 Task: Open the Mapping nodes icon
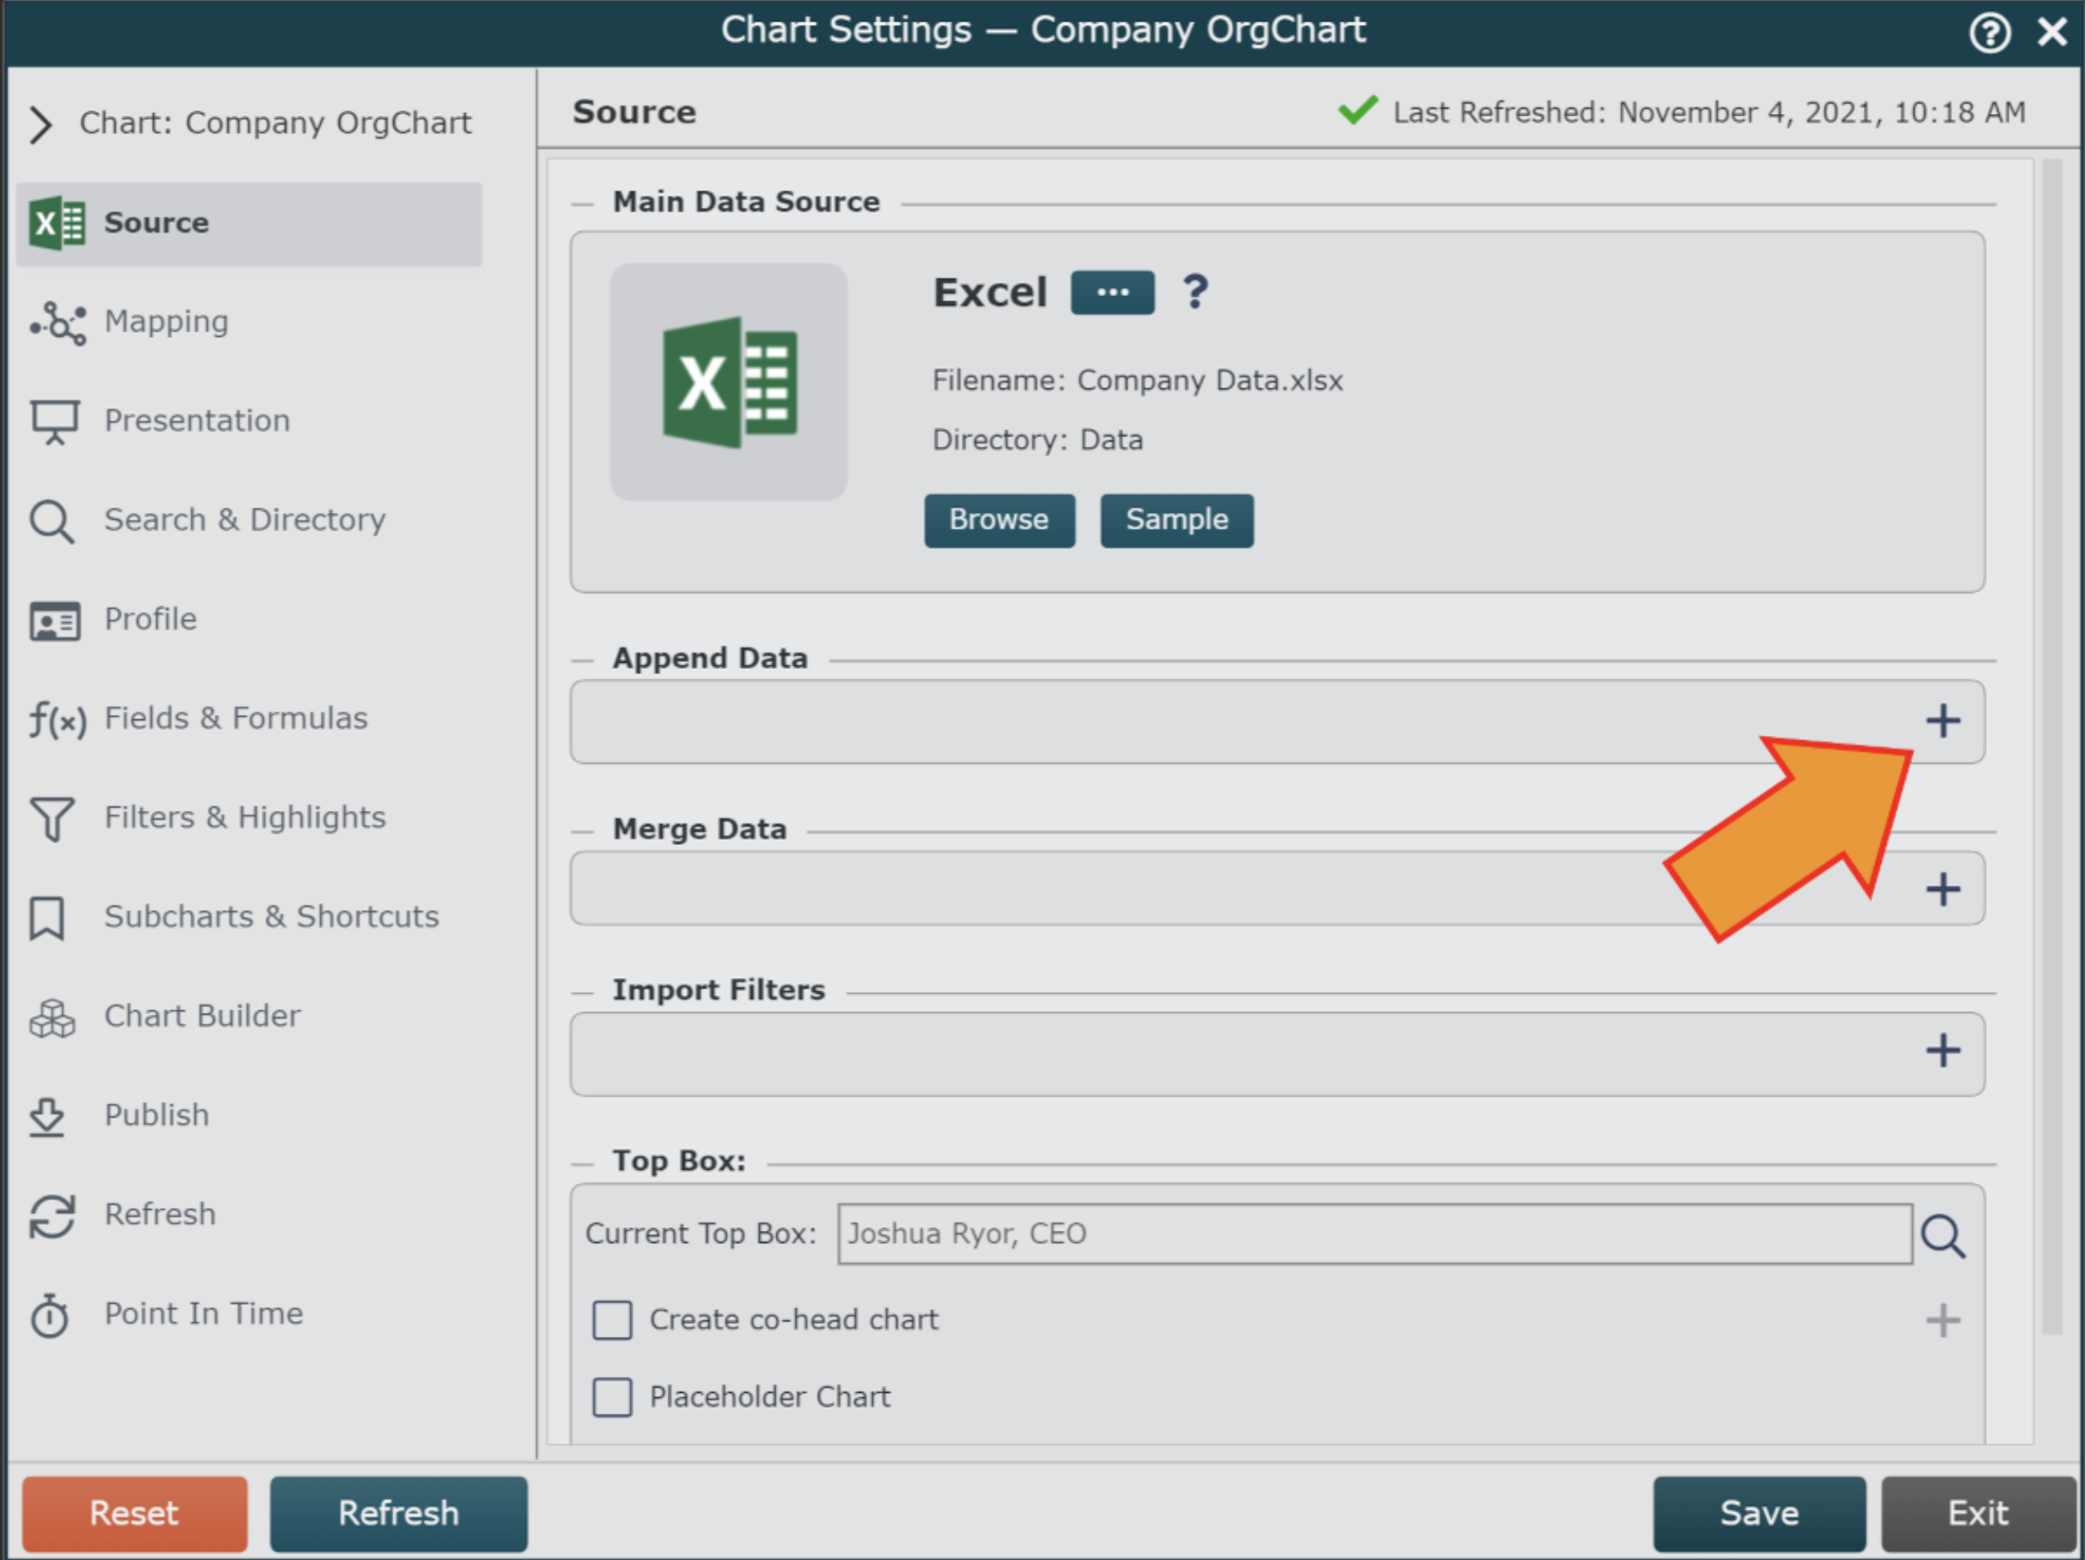pos(57,323)
